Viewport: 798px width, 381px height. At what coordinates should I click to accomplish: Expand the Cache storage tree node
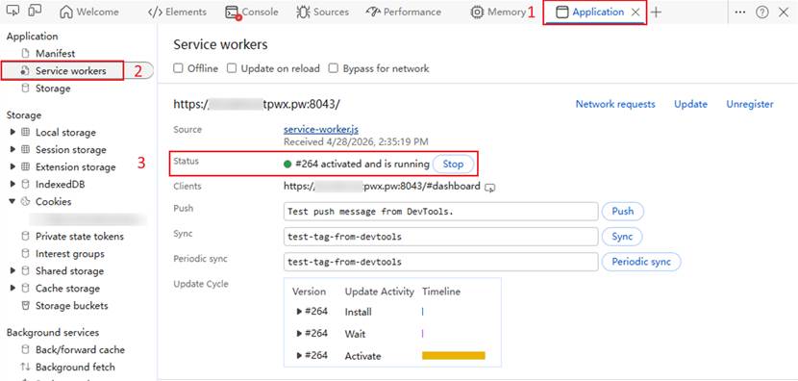point(12,289)
